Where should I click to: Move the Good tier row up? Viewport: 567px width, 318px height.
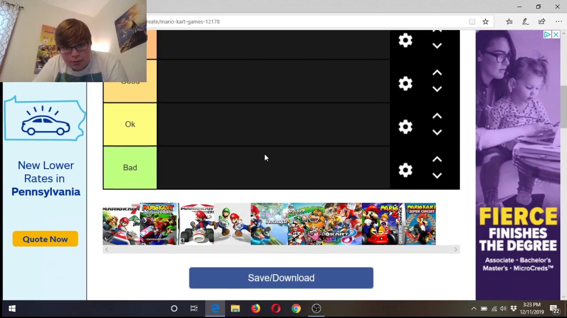[437, 73]
